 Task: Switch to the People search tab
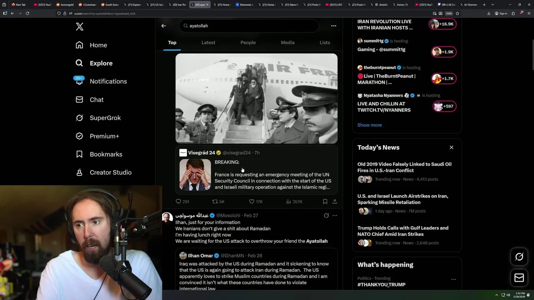pyautogui.click(x=248, y=42)
